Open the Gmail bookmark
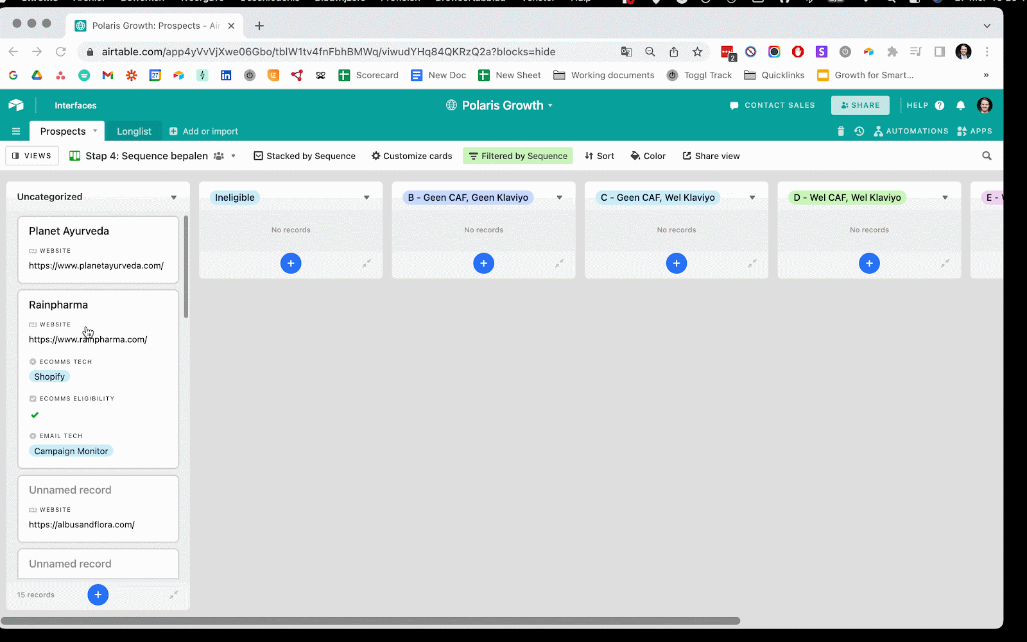This screenshot has width=1027, height=642. tap(108, 75)
